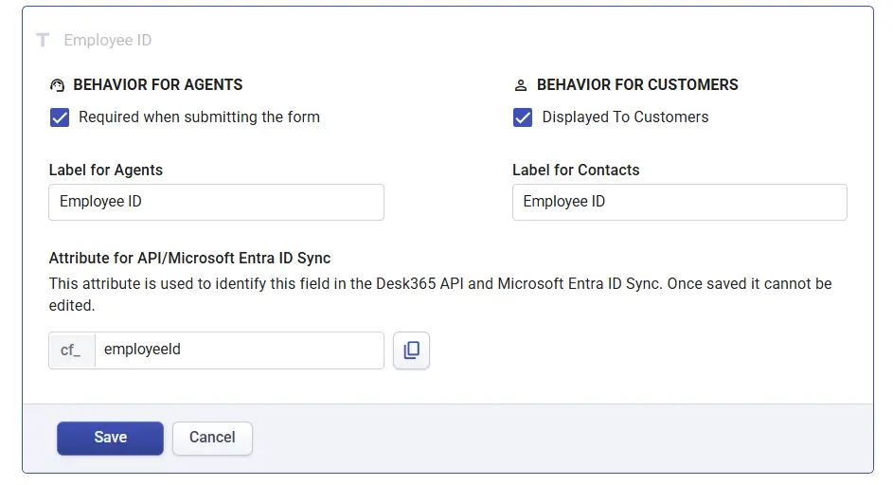Viewport: 893px width, 485px height.
Task: Click the headset icon beside Behavior for Agents
Action: (x=58, y=85)
